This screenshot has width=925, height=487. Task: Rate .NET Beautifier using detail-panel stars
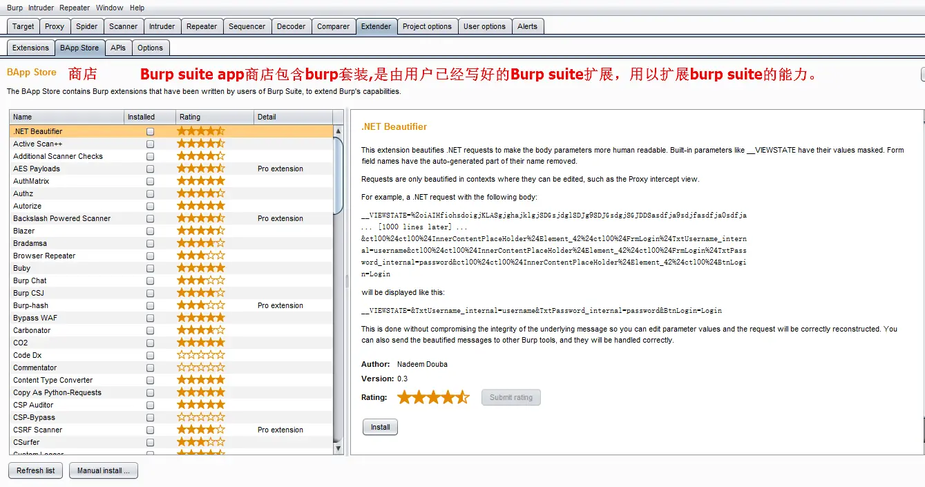pos(433,397)
